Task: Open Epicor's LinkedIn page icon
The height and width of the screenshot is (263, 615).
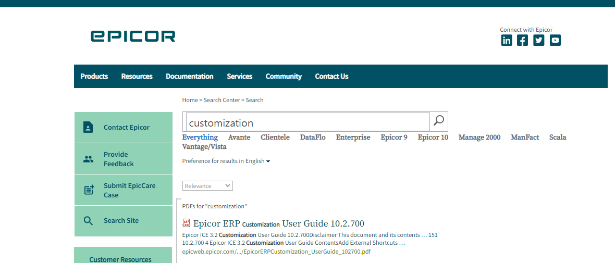Action: point(507,40)
